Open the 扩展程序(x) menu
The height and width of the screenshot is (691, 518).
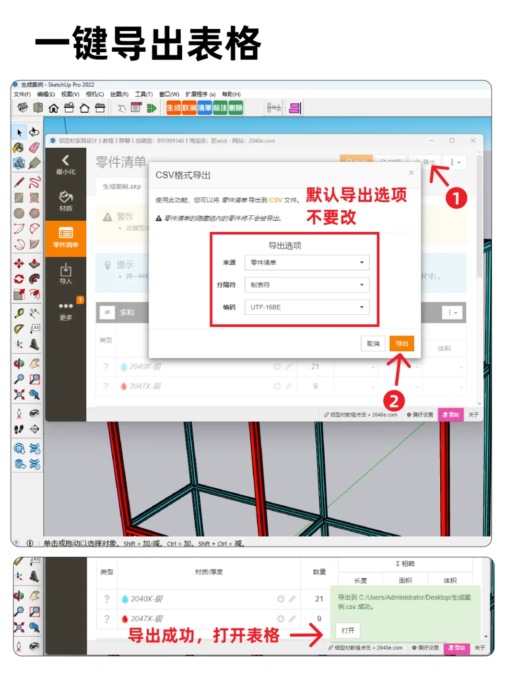[x=199, y=94]
